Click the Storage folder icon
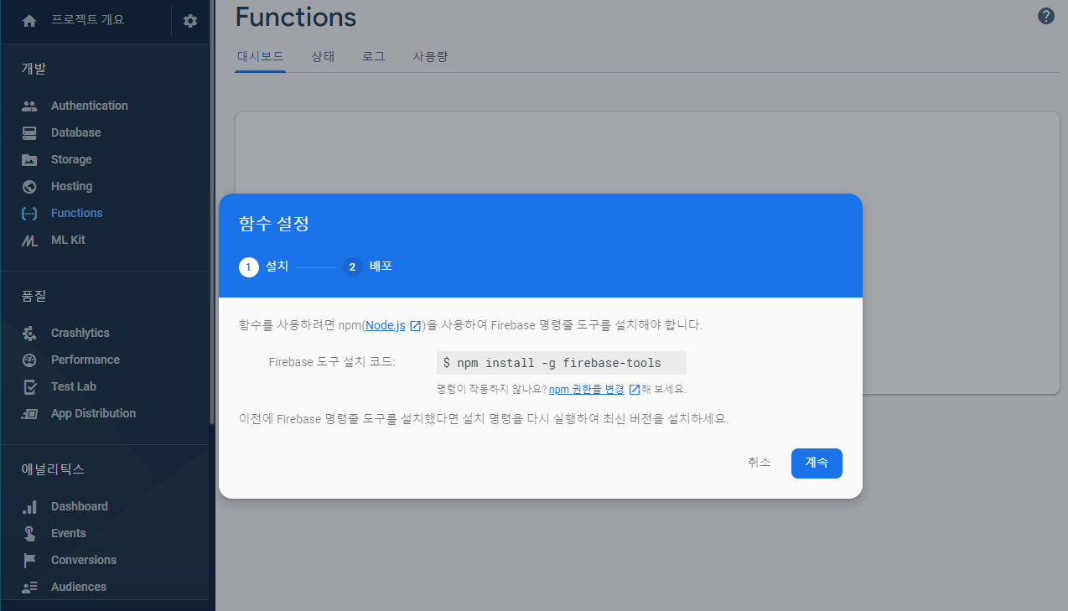The width and height of the screenshot is (1068, 611). 29,159
